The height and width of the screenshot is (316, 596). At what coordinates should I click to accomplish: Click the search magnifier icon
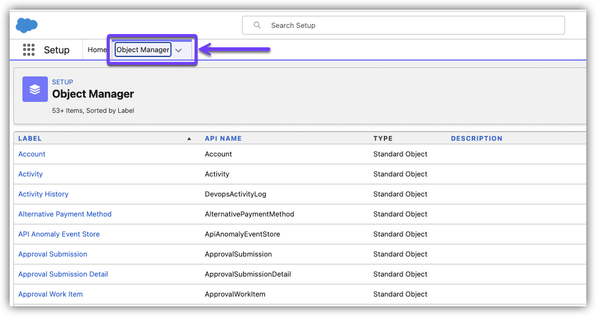[258, 25]
